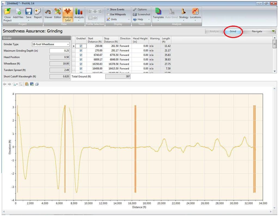Click the Analysis bar chart icon
The width and height of the screenshot is (279, 216).
point(79,11)
